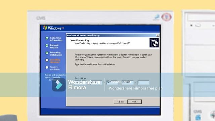Click the Dynamic Update step bullet

(47, 46)
